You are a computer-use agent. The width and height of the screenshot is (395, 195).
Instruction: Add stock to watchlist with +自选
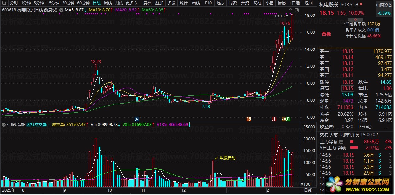click(x=294, y=3)
